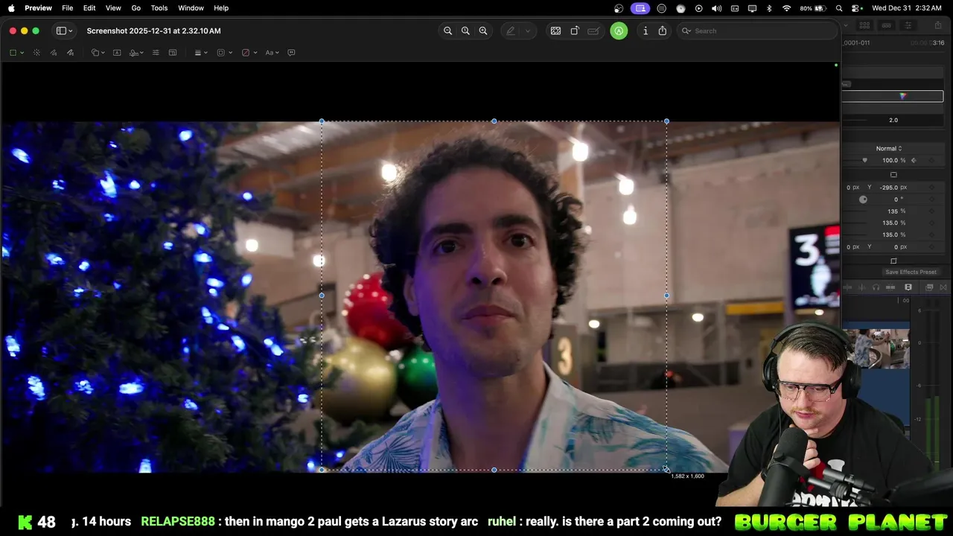The image size is (953, 536).
Task: Select the Instant Alpha wand tool
Action: [x=36, y=53]
